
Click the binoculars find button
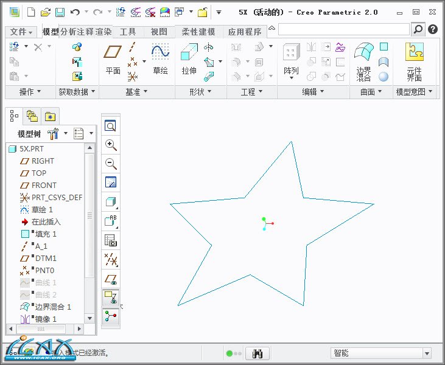[x=258, y=353]
